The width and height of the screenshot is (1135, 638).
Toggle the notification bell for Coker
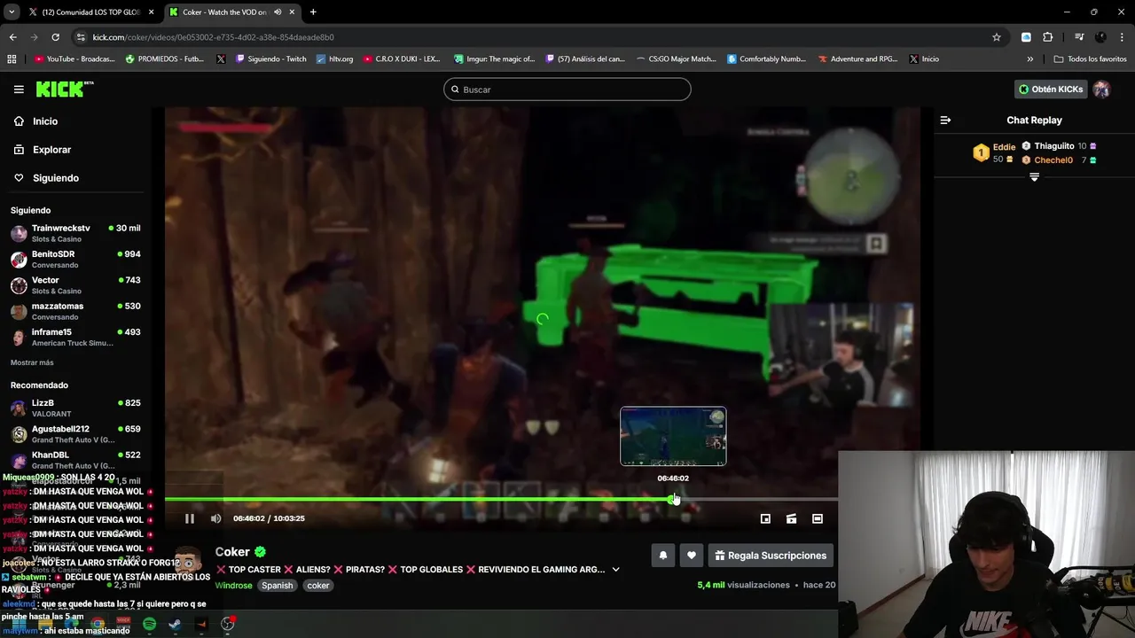[x=663, y=556]
